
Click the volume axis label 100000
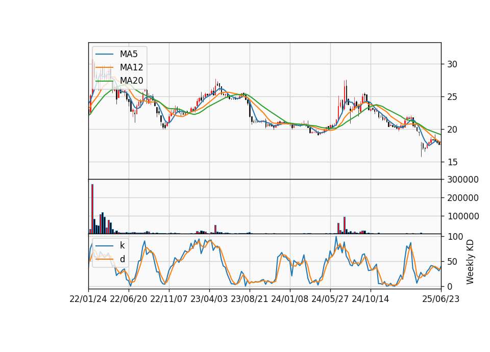(463, 216)
